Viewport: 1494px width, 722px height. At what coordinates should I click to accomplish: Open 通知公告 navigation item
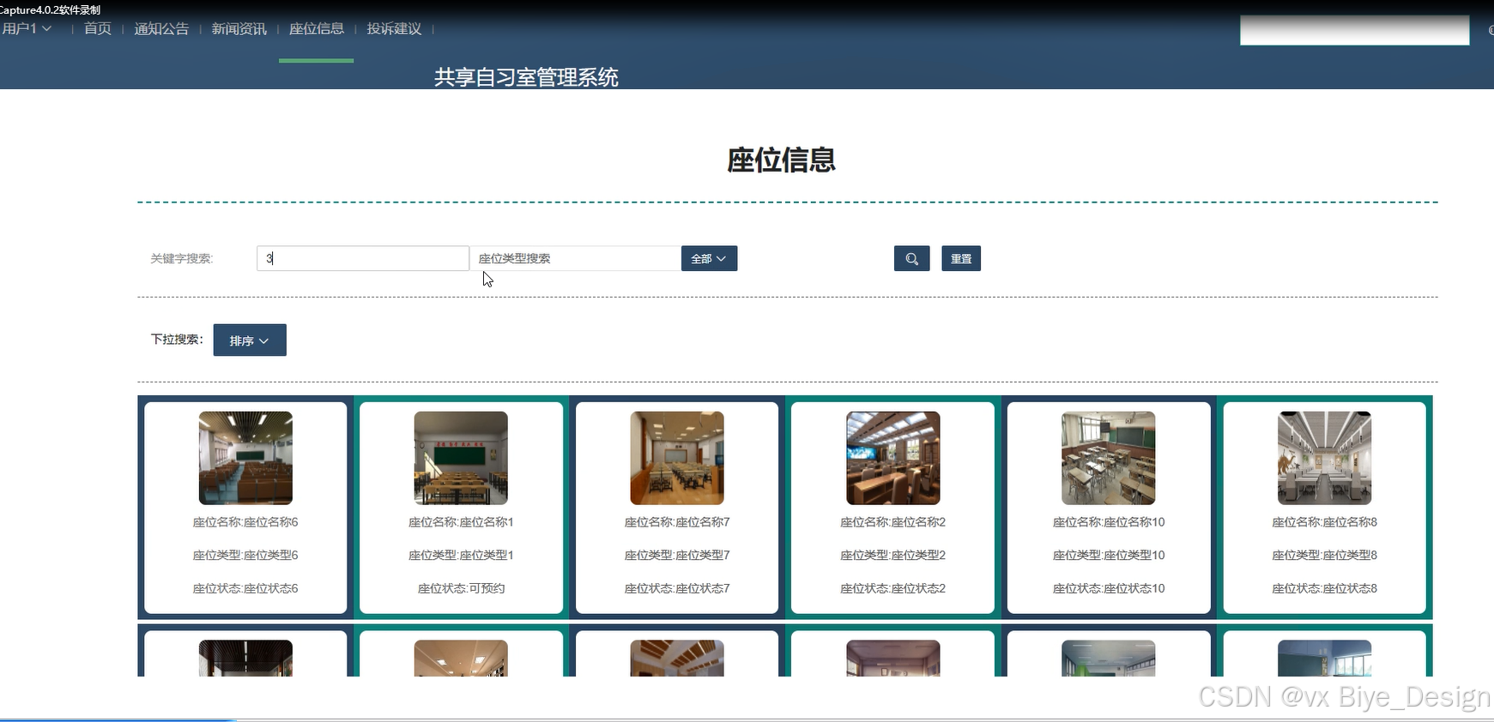pos(161,28)
